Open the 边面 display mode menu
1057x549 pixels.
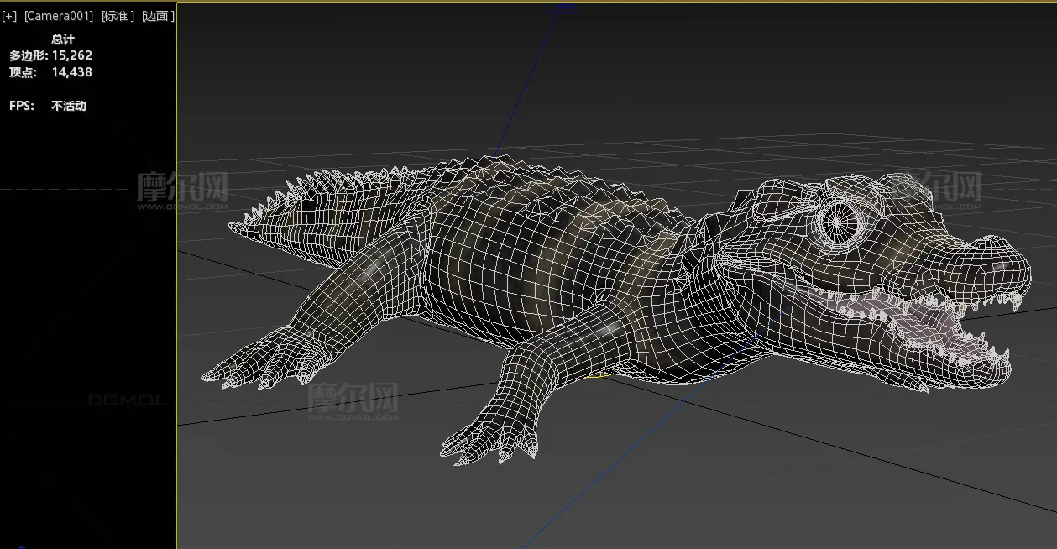(158, 16)
